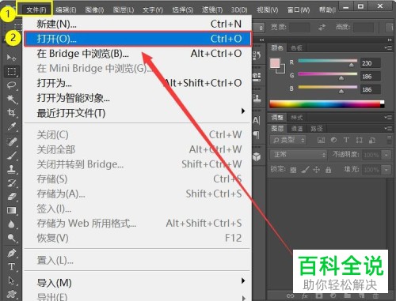Open the 3D panel cube icon

(257, 156)
